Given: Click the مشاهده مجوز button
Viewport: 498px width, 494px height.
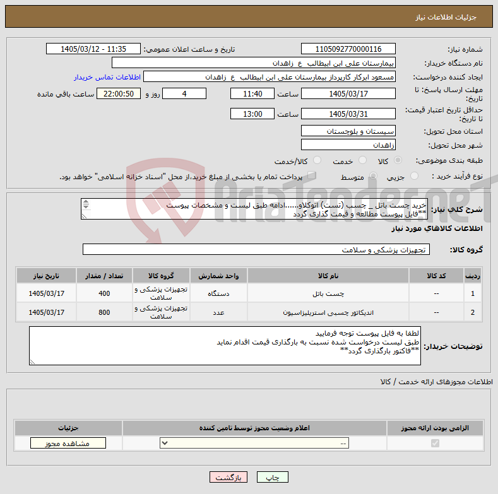Looking at the screenshot, I should click(68, 443).
